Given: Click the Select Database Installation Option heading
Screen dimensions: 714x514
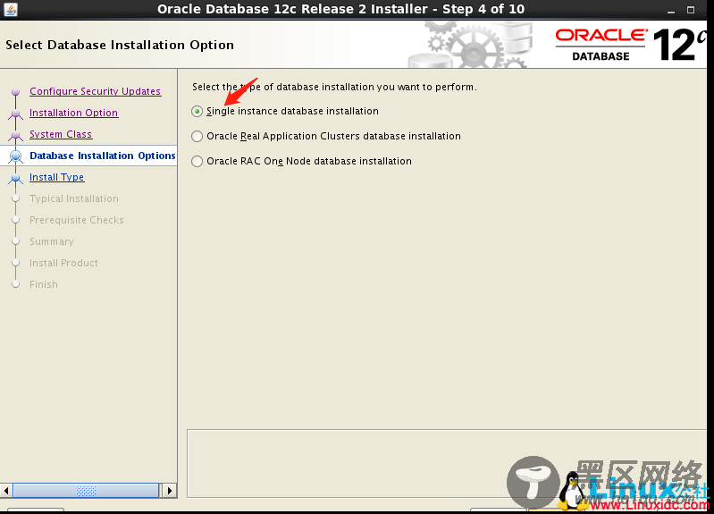Looking at the screenshot, I should coord(120,45).
